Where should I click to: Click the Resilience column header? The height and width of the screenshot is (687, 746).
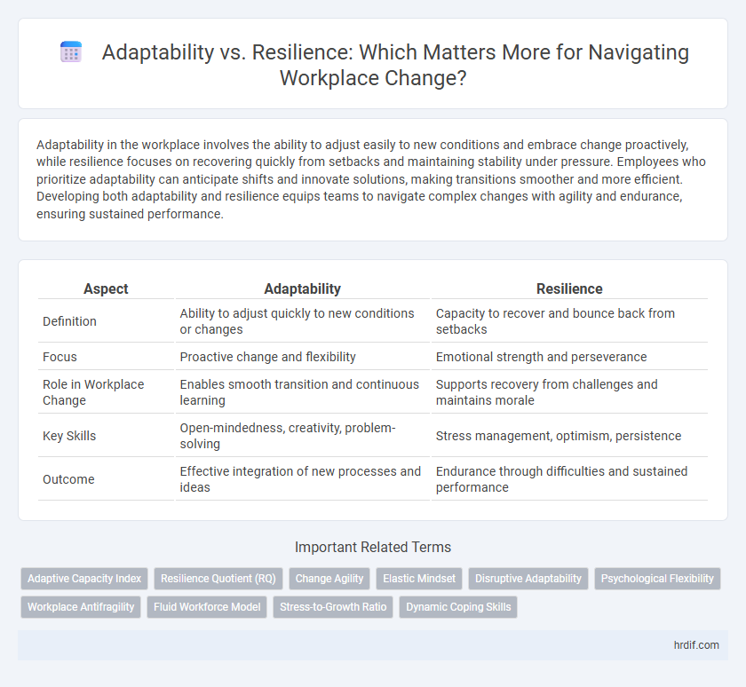click(569, 288)
